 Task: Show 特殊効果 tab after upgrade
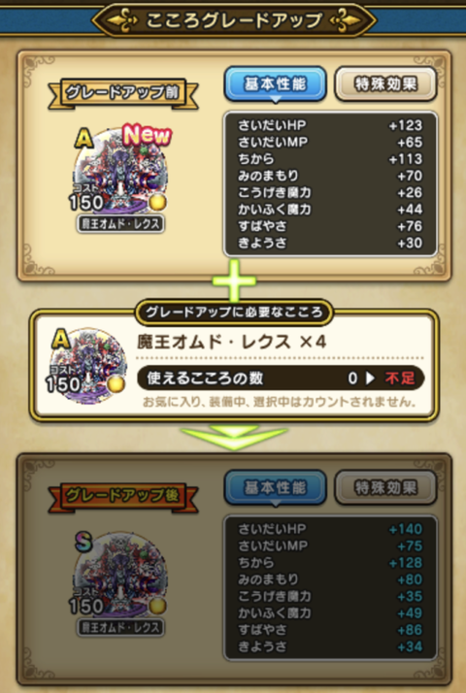point(385,488)
